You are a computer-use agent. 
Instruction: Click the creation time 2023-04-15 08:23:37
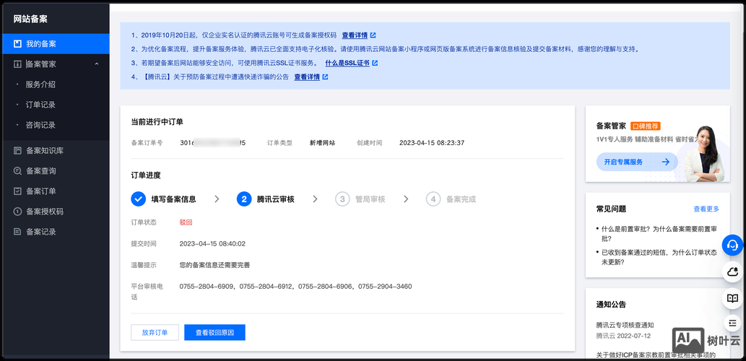[432, 143]
